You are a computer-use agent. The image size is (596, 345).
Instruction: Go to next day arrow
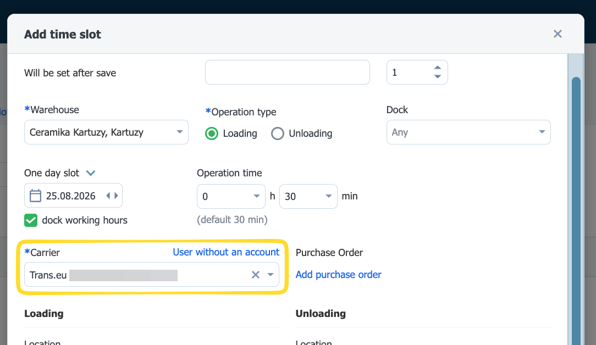[116, 196]
